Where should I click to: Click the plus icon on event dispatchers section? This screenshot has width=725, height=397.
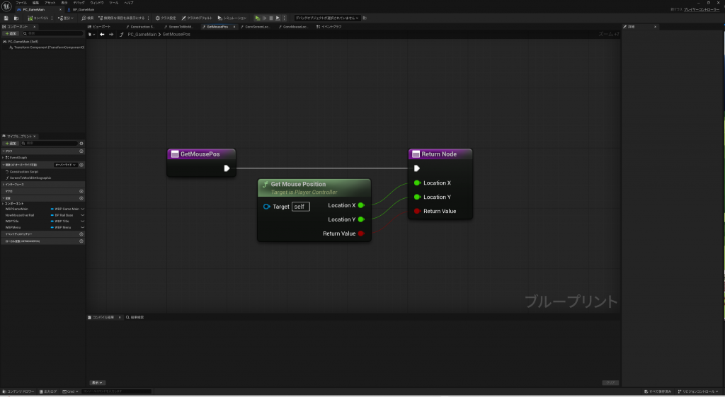81,234
